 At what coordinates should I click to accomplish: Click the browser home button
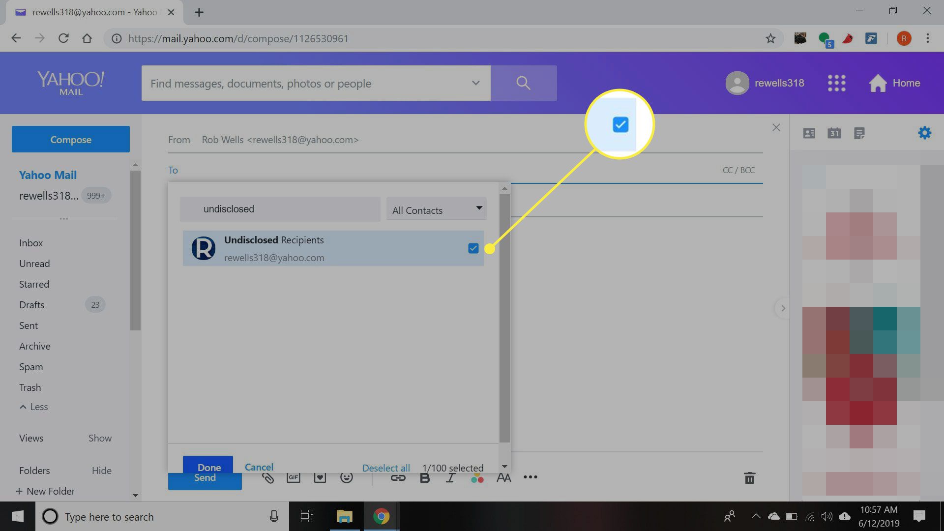pos(87,38)
